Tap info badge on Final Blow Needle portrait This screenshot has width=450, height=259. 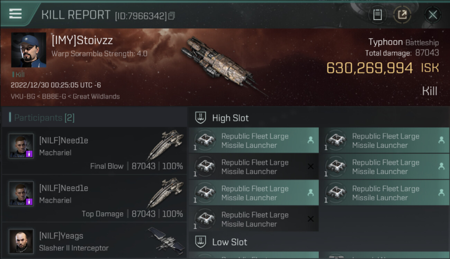(29, 154)
